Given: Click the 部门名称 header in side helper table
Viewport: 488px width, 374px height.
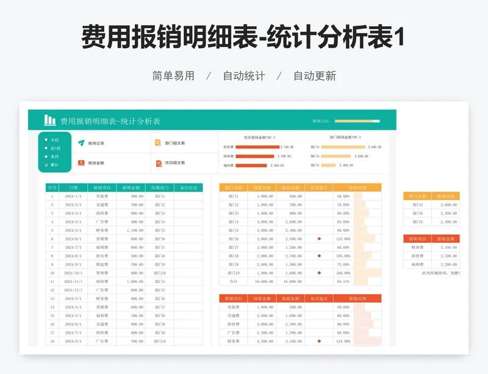Looking at the screenshot, I should [x=417, y=196].
